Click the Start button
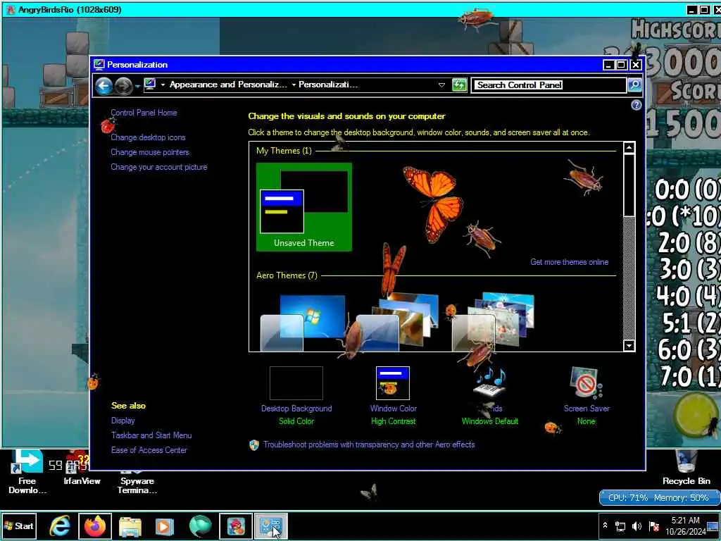Viewport: 721px width, 541px height. pyautogui.click(x=19, y=526)
